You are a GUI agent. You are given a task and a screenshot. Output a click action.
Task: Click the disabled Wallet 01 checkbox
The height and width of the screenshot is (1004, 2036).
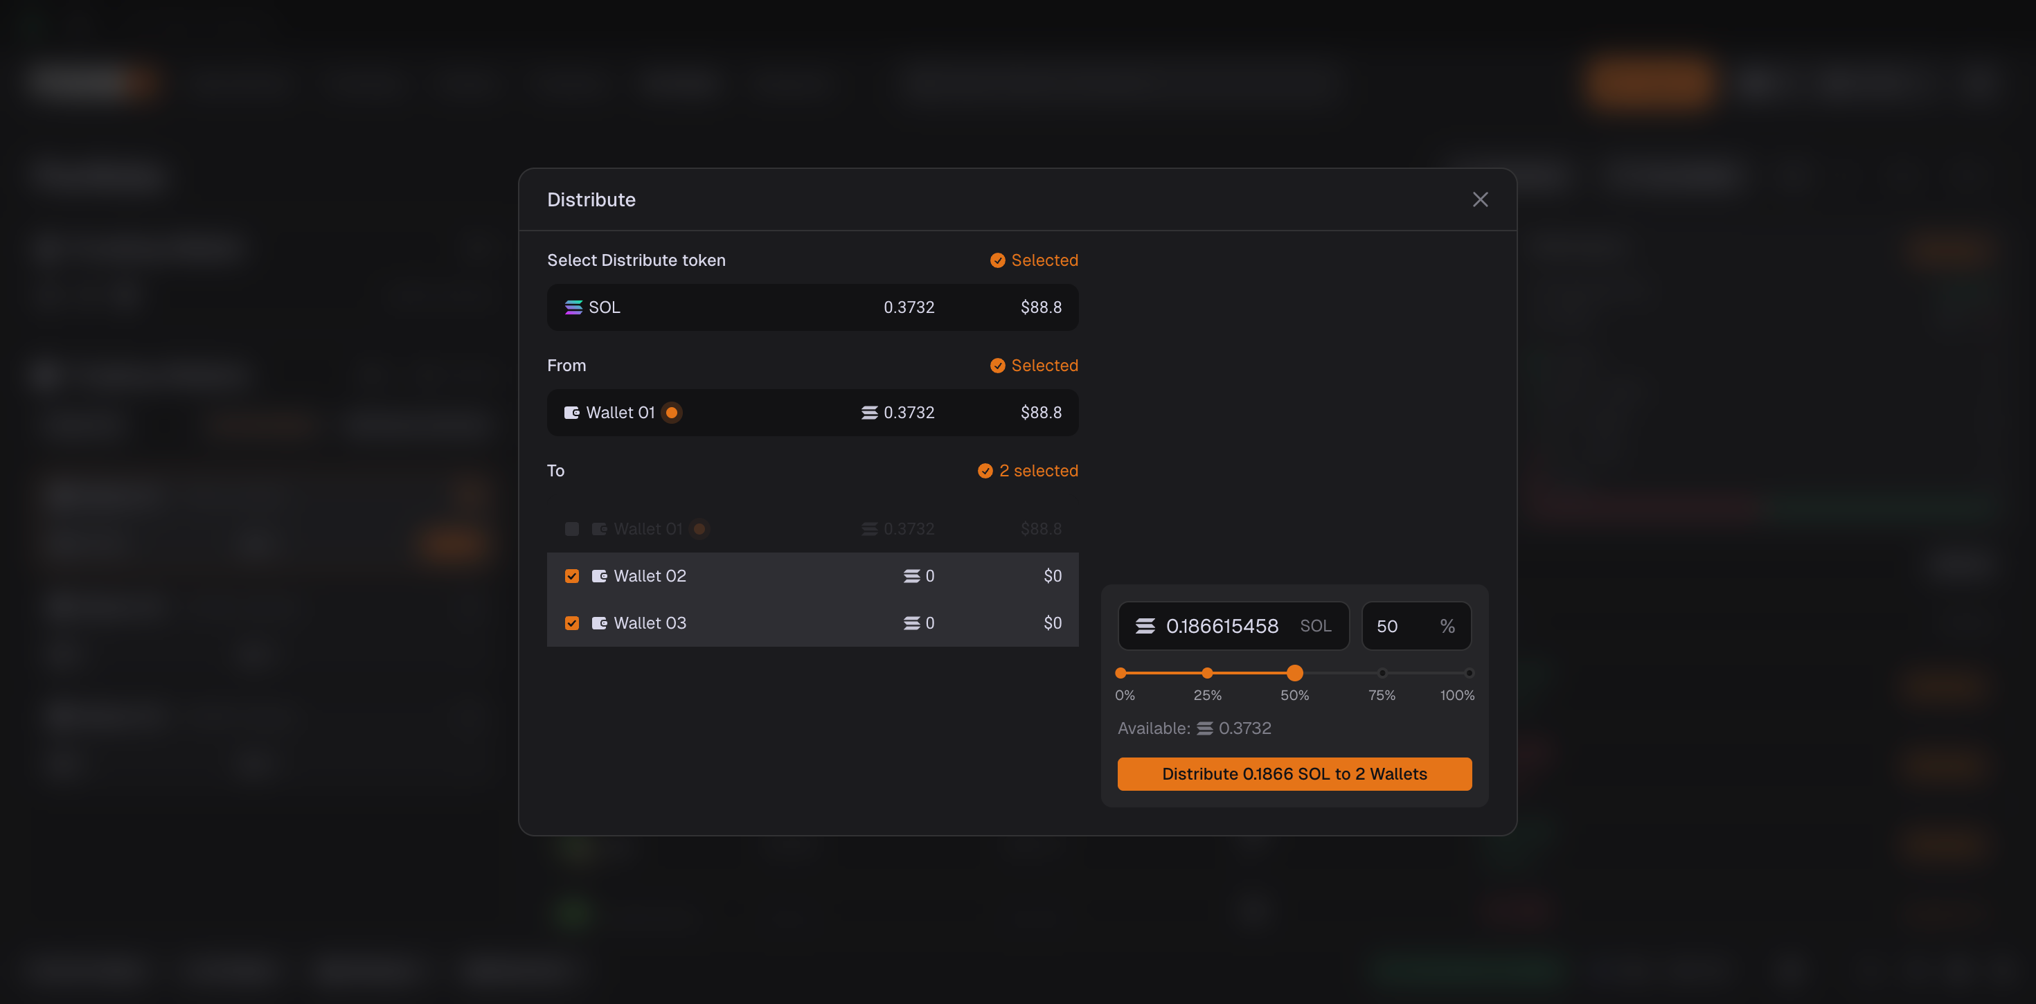pyautogui.click(x=572, y=529)
